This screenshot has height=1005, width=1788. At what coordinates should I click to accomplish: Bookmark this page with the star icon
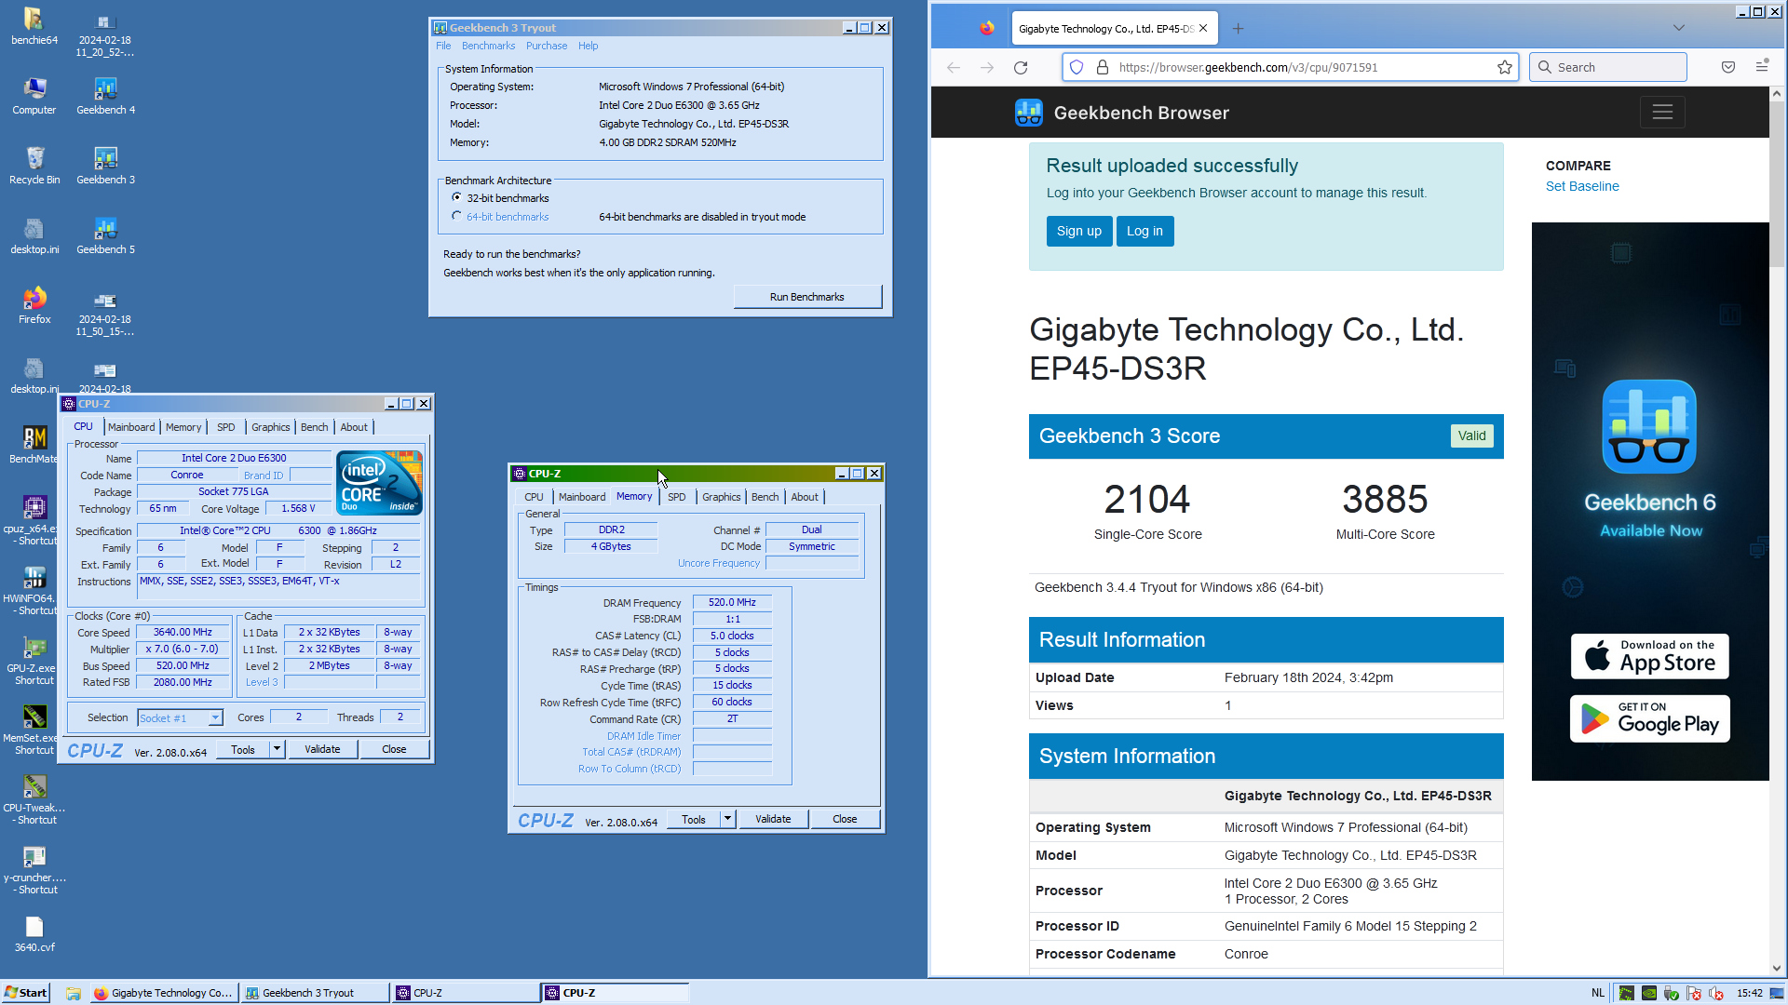(1504, 67)
